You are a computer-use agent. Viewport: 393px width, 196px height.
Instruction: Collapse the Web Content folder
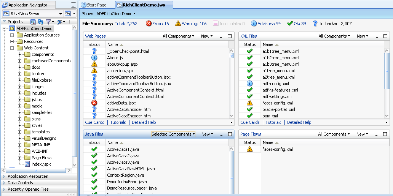[12, 48]
